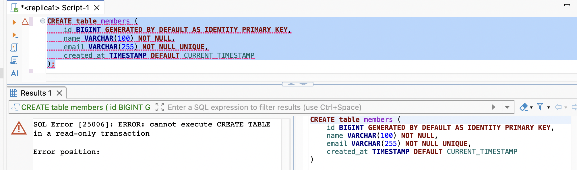Collapse the CREATE table code fold
This screenshot has height=170, width=577.
point(42,21)
